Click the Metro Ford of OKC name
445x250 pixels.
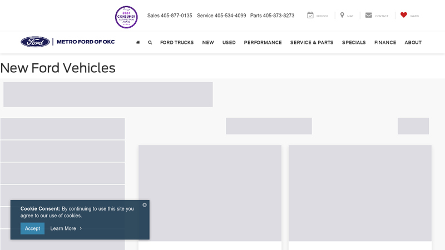pyautogui.click(x=86, y=42)
